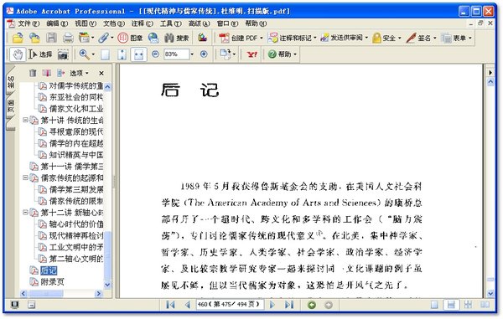Click the page number field showing 460

coord(230,305)
